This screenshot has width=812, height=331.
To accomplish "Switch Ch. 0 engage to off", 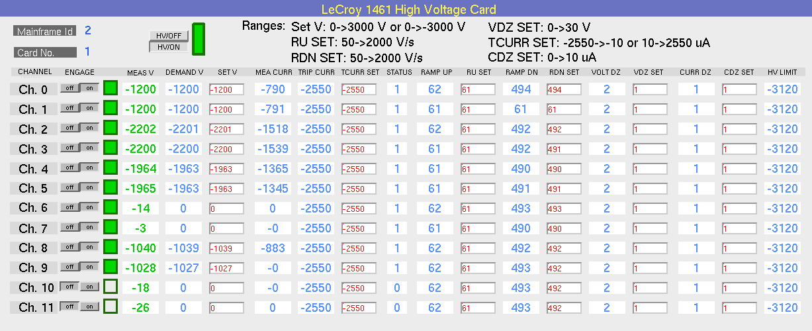I will tap(69, 88).
